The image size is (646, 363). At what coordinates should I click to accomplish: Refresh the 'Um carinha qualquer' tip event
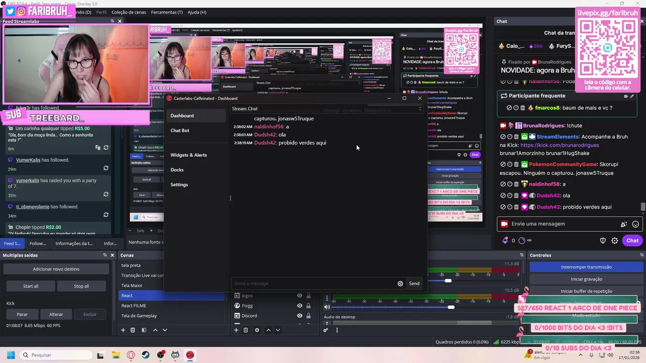point(106,148)
